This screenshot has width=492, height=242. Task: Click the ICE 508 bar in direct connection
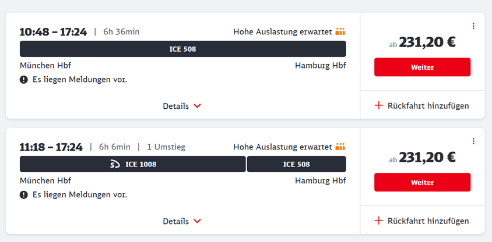(182, 49)
